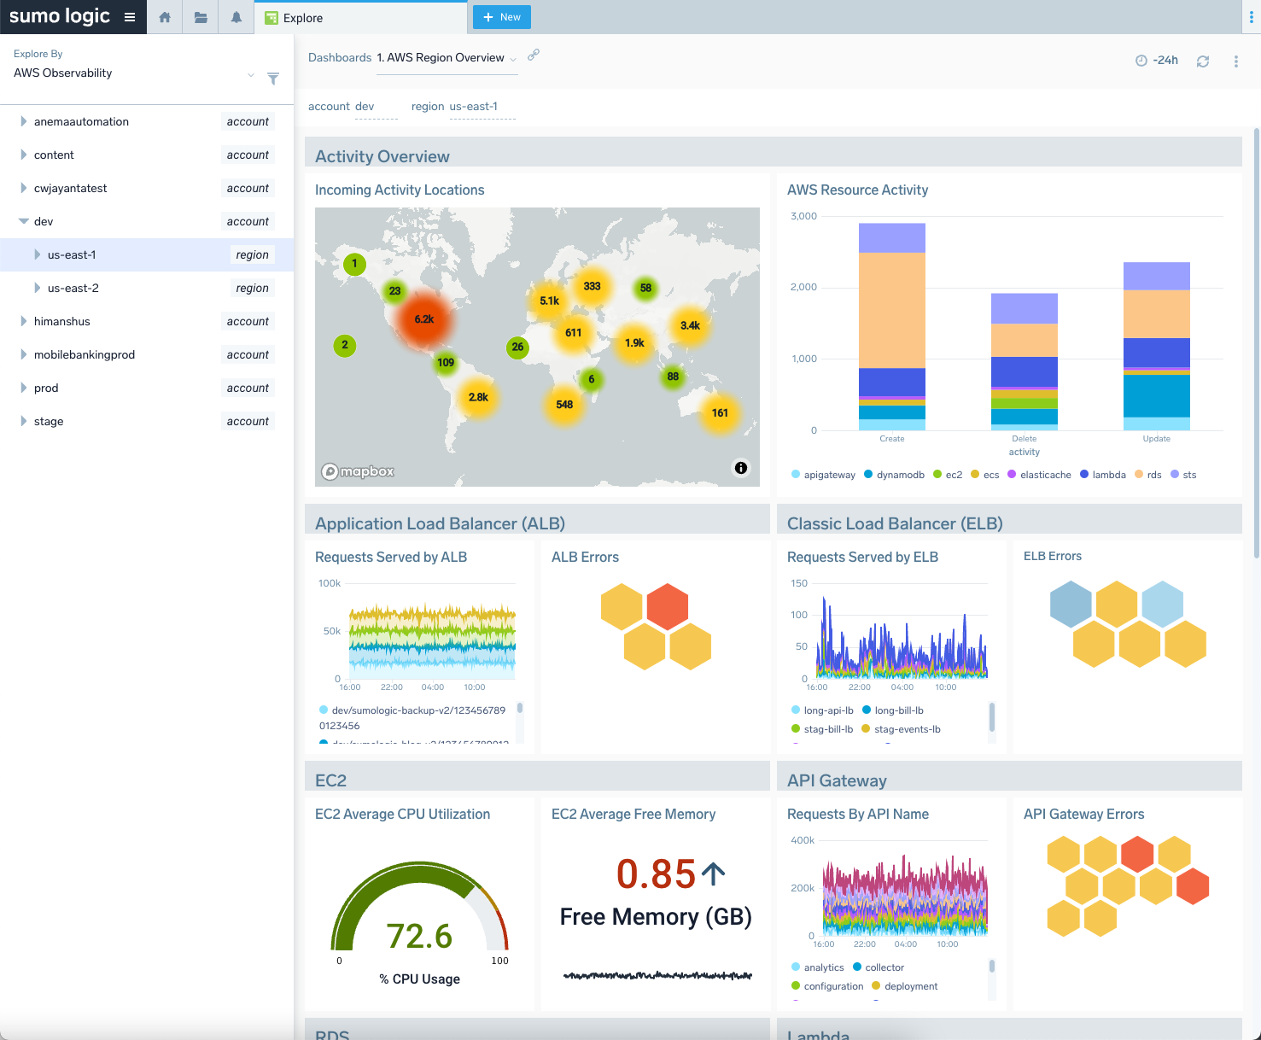Expand the prod account arrow
The width and height of the screenshot is (1261, 1040).
click(23, 388)
